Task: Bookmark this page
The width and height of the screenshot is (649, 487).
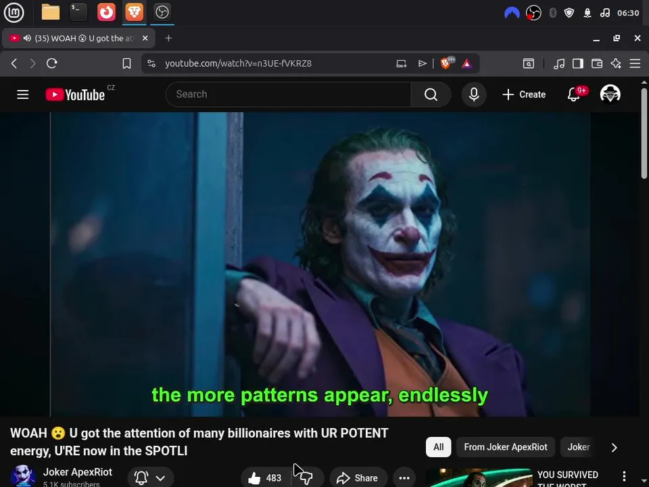Action: (x=126, y=64)
